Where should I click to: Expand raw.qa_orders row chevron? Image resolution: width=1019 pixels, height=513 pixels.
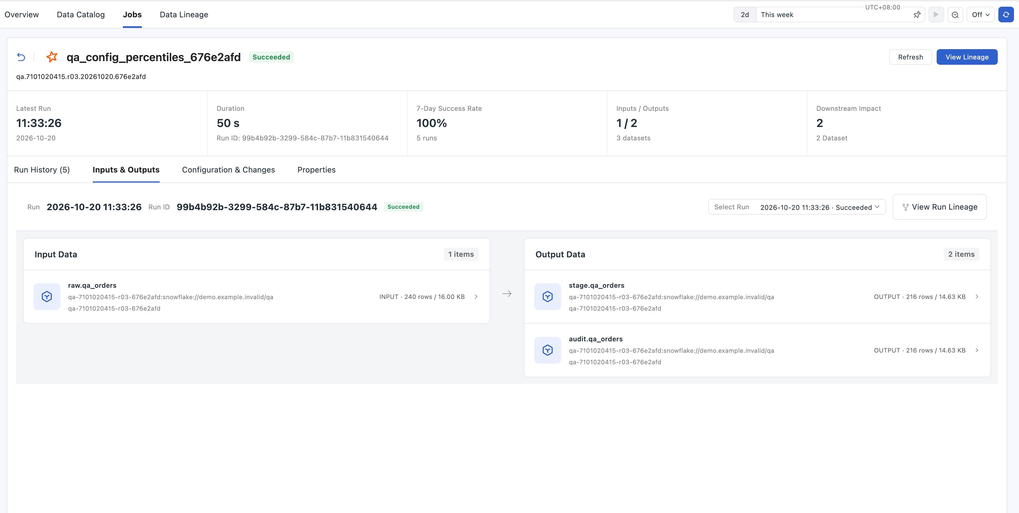tap(476, 297)
